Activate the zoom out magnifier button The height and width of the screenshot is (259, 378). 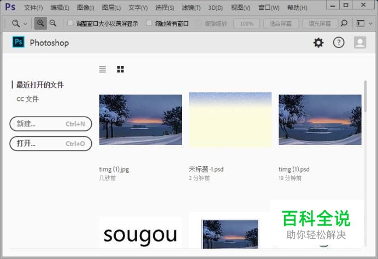[x=53, y=23]
